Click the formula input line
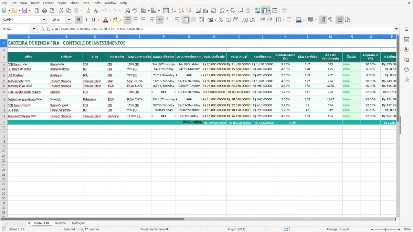Screen dimensions: 413x232 227,29
